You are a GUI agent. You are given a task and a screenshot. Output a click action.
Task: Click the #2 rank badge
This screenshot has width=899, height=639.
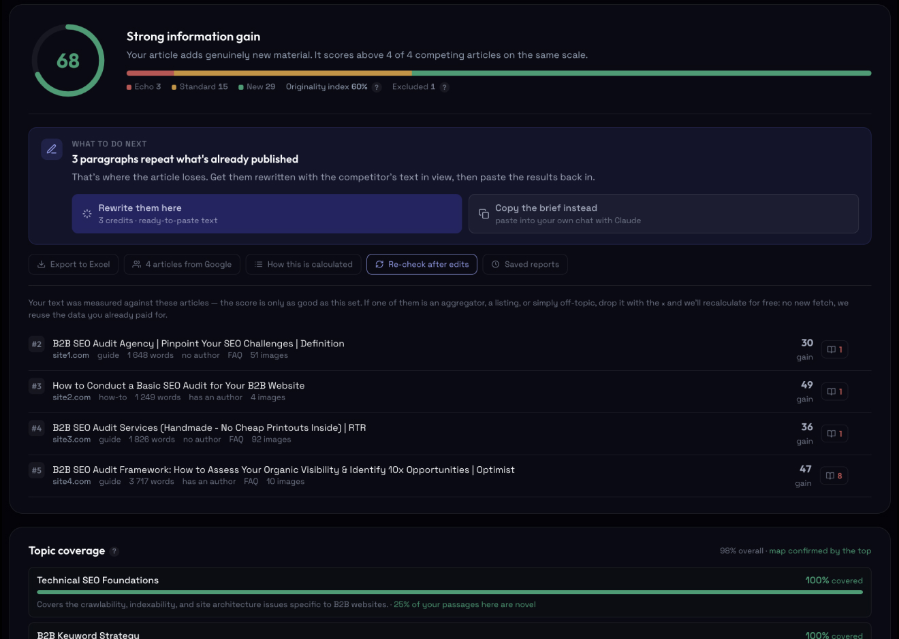pos(37,344)
